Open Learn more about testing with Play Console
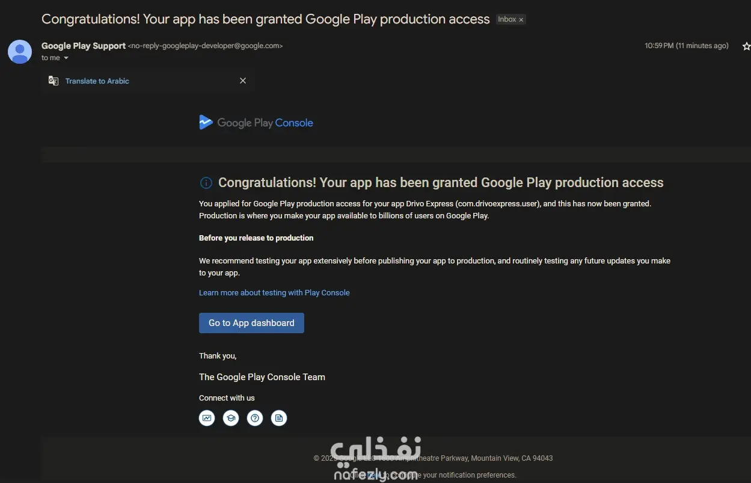The height and width of the screenshot is (483, 751). 274,293
